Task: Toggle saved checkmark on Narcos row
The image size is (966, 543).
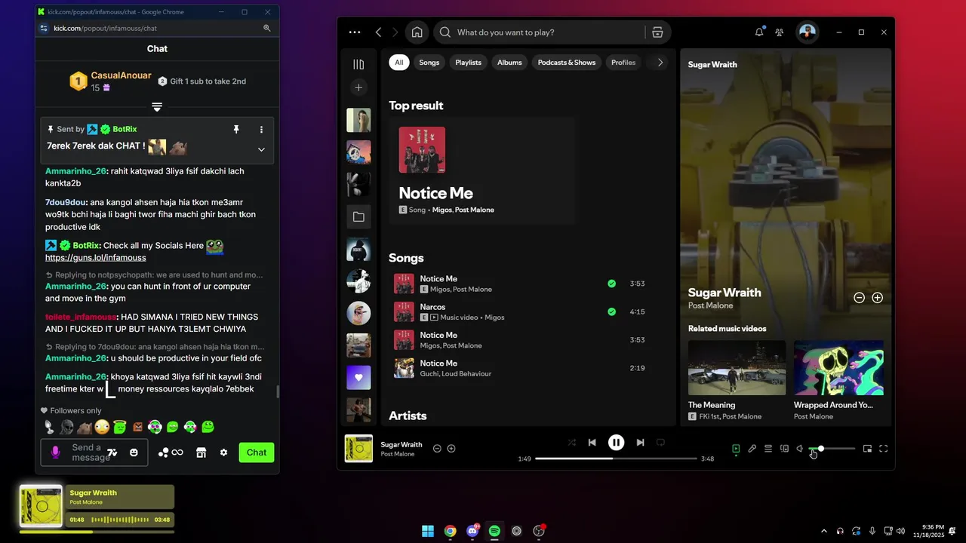Action: (611, 311)
